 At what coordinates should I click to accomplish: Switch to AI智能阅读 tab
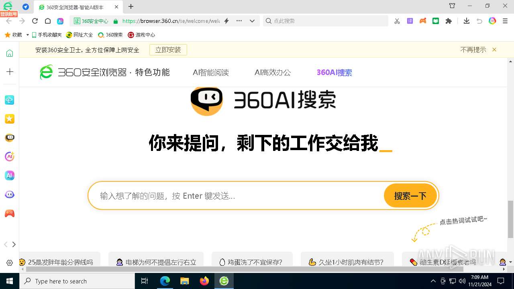tap(211, 73)
